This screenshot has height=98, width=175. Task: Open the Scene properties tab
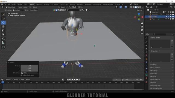click(147, 52)
